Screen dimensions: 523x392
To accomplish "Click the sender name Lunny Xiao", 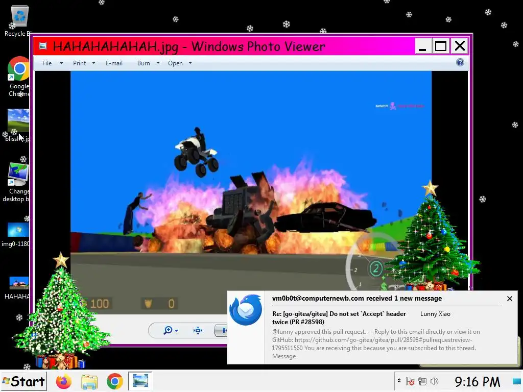I will [x=435, y=314].
